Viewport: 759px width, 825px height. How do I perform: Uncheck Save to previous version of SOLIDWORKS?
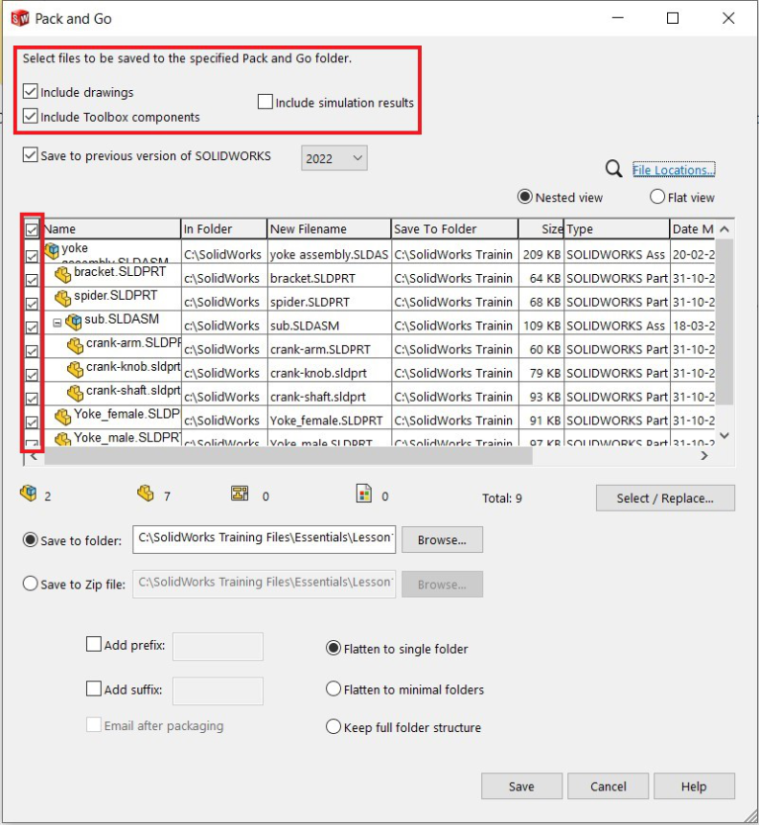[x=30, y=155]
